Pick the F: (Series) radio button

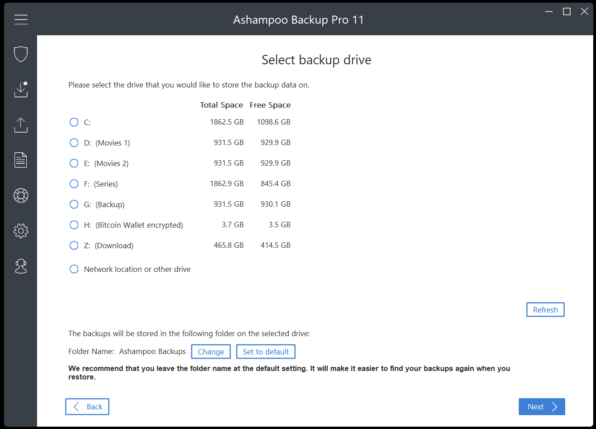[x=74, y=184]
